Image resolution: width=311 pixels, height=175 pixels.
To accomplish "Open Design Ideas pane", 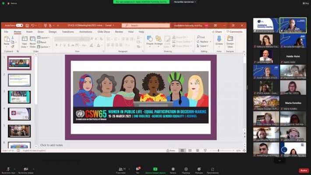I will click(x=230, y=41).
